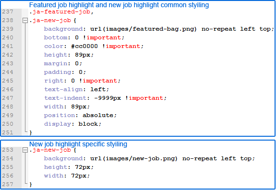The width and height of the screenshot is (276, 190).
Task: Click line number 257 in the gutter
Action: tap(8, 184)
